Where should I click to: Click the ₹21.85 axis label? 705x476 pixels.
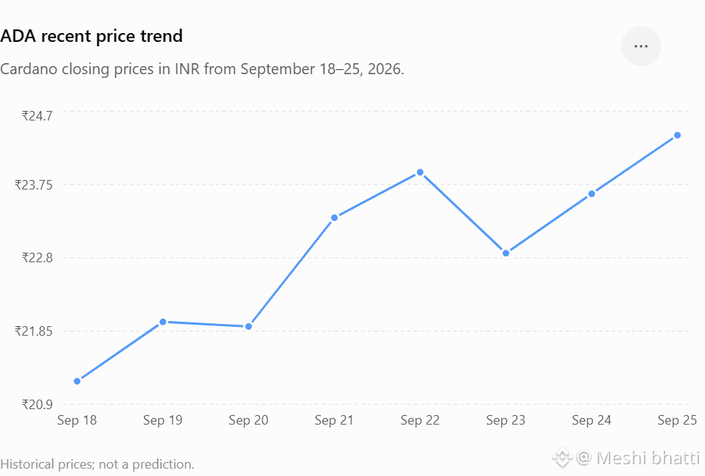33,331
